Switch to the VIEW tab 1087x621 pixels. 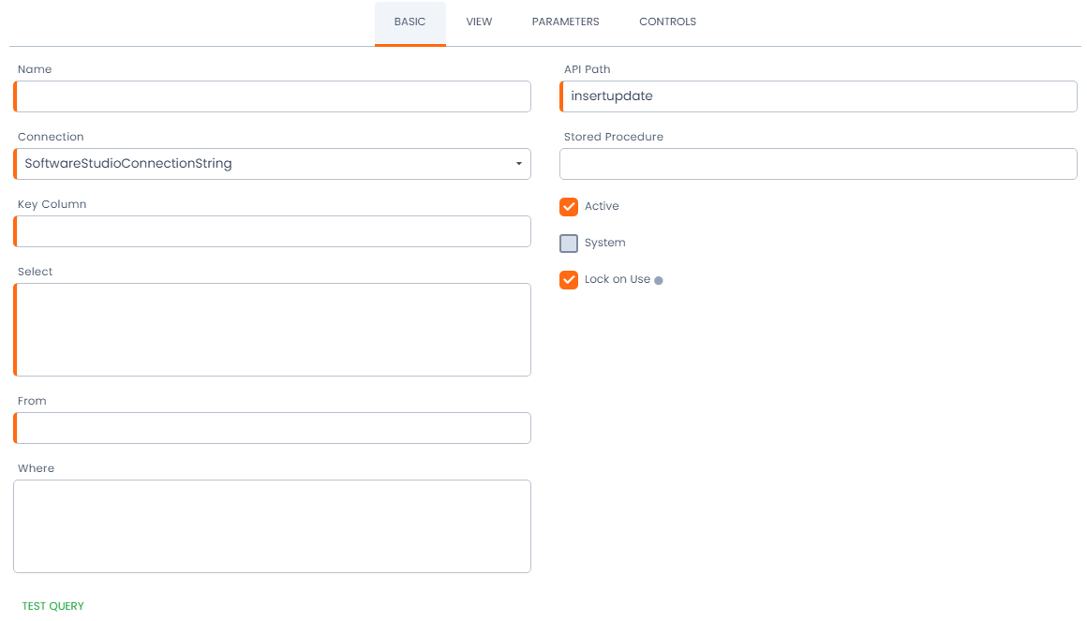[479, 22]
